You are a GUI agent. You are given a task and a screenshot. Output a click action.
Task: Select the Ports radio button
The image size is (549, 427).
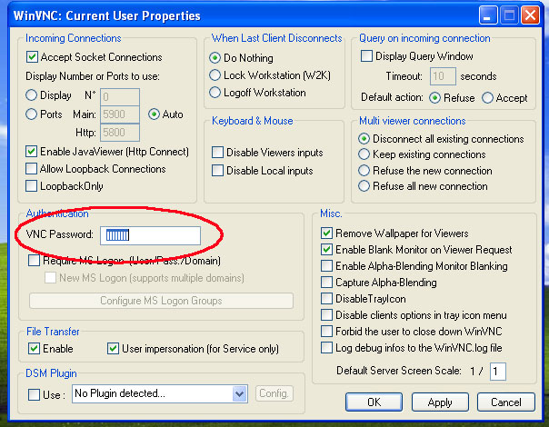click(x=32, y=114)
